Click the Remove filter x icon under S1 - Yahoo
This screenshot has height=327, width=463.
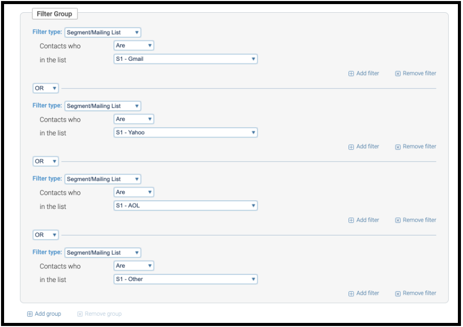pos(398,147)
